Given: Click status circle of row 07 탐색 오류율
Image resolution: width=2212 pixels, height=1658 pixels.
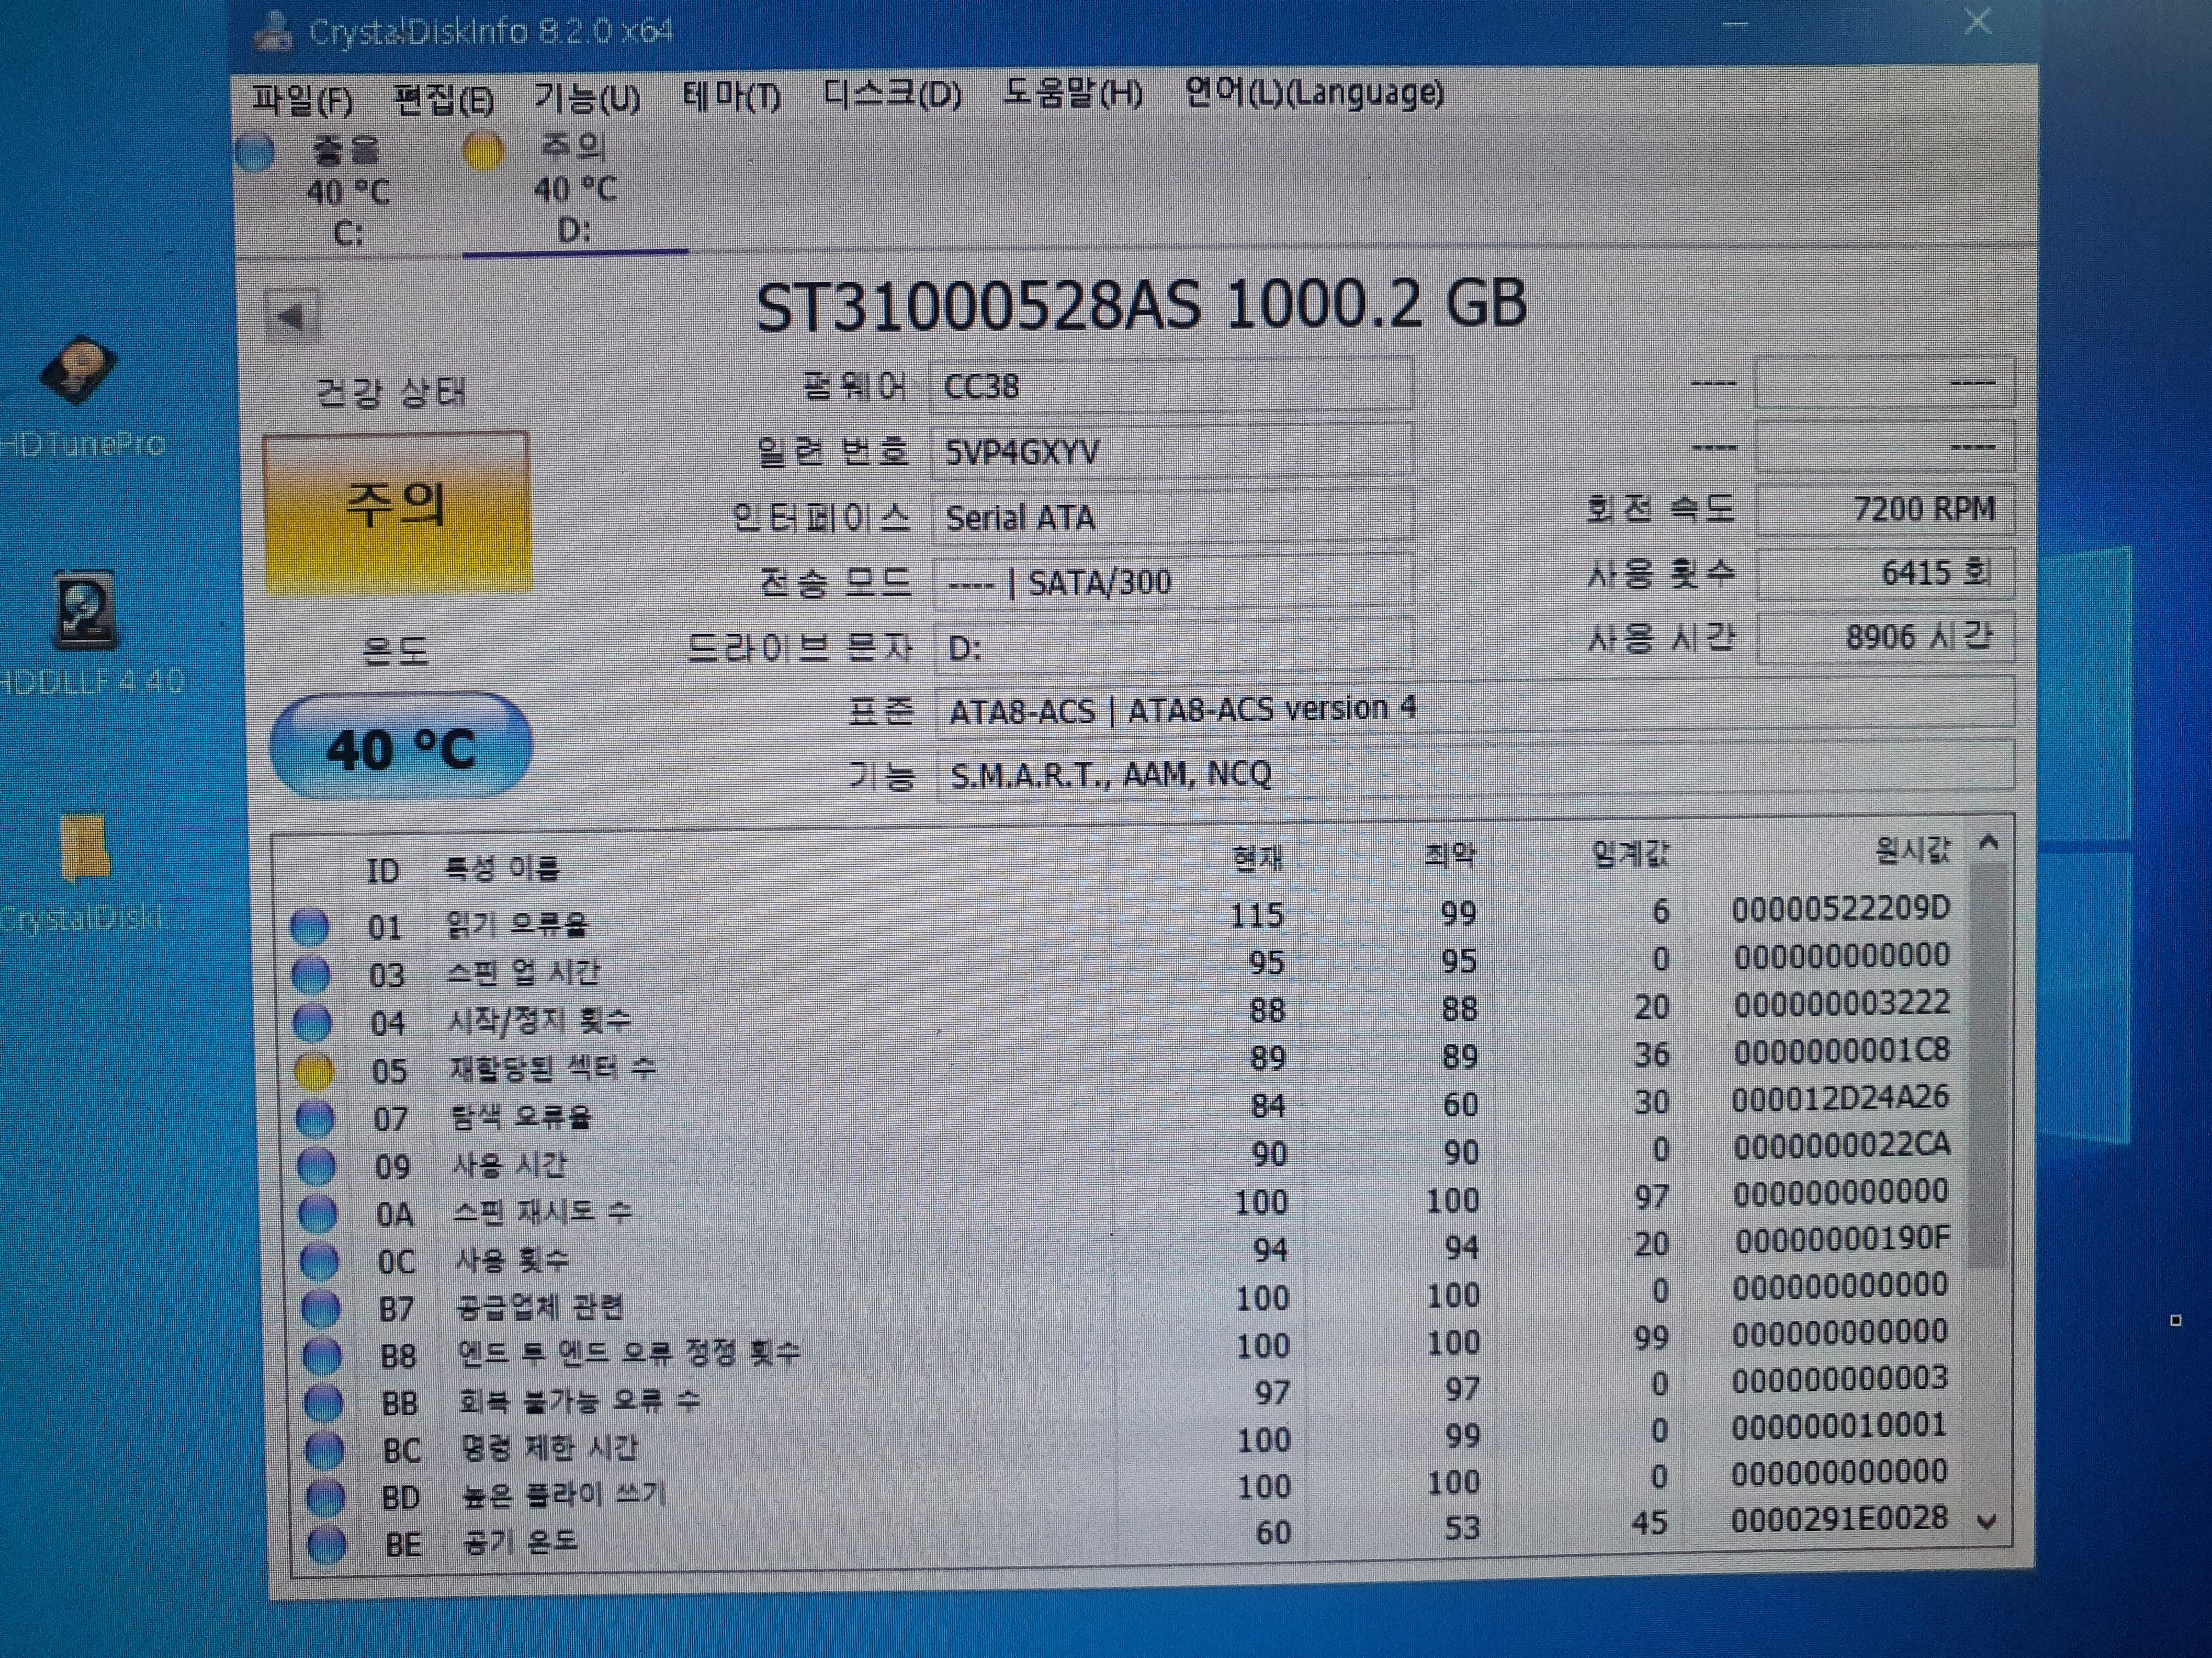Looking at the screenshot, I should [315, 1120].
